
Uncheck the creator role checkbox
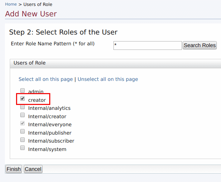[x=23, y=99]
